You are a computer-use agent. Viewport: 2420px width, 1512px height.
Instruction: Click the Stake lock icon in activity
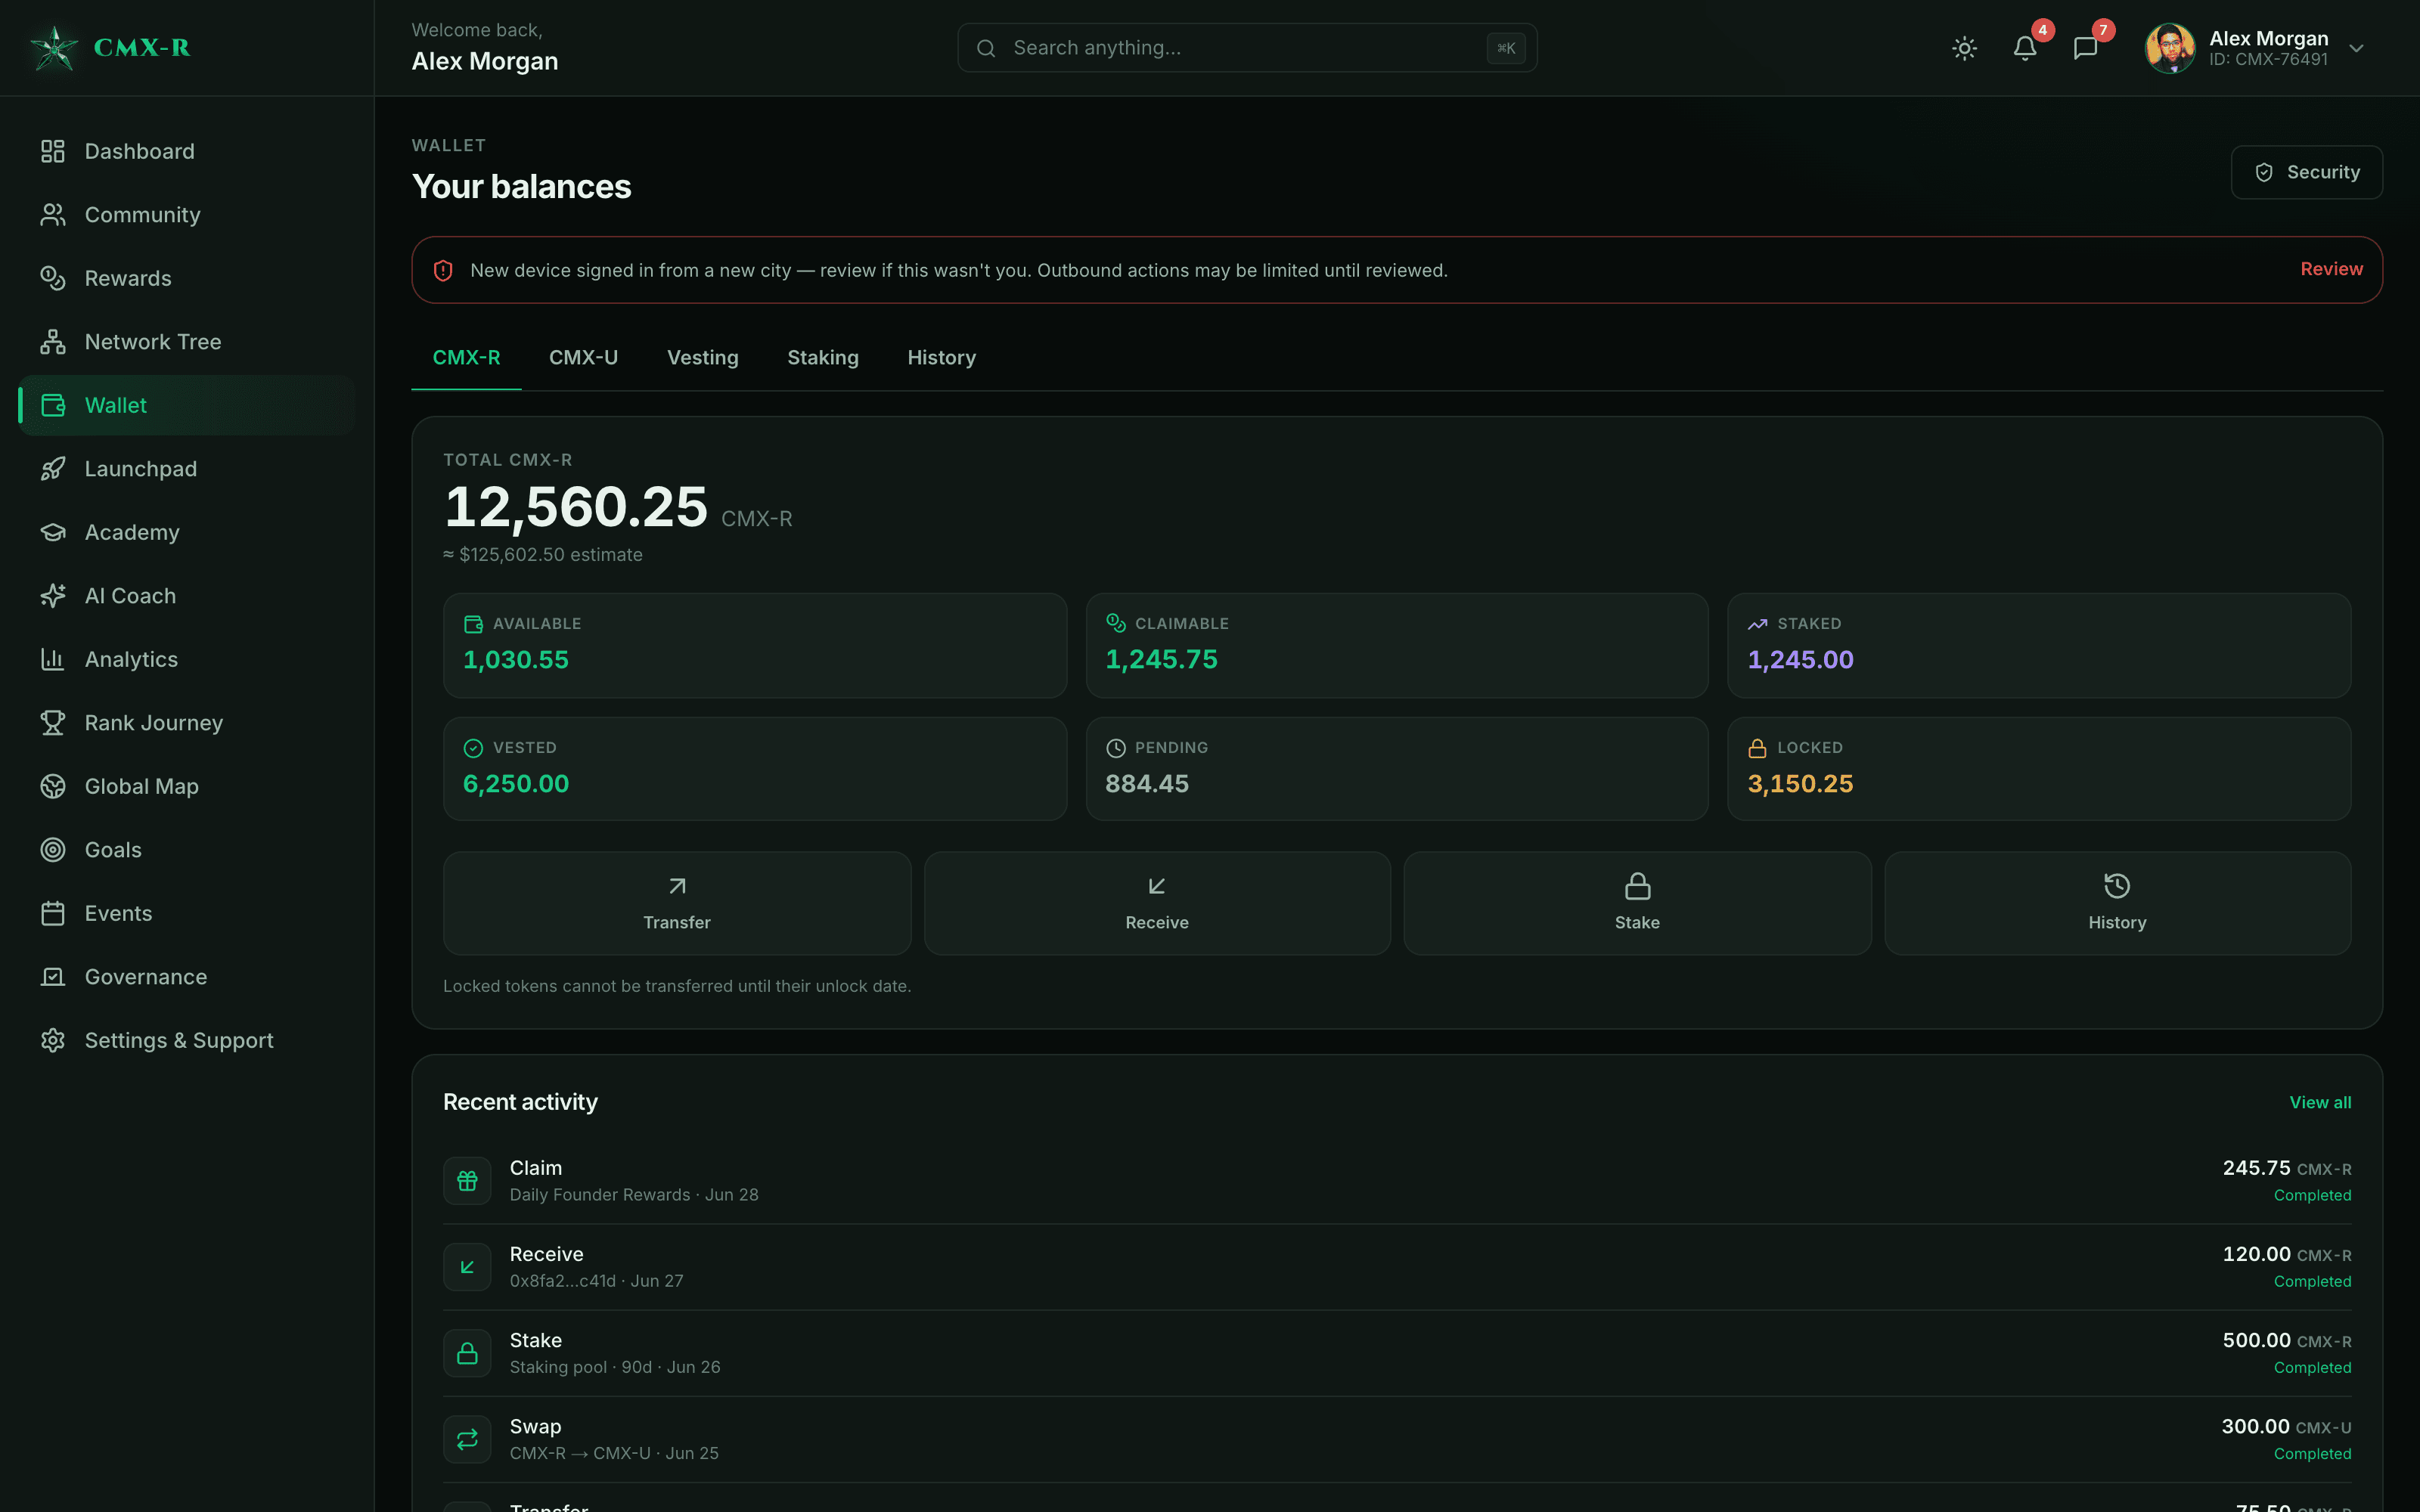click(467, 1353)
